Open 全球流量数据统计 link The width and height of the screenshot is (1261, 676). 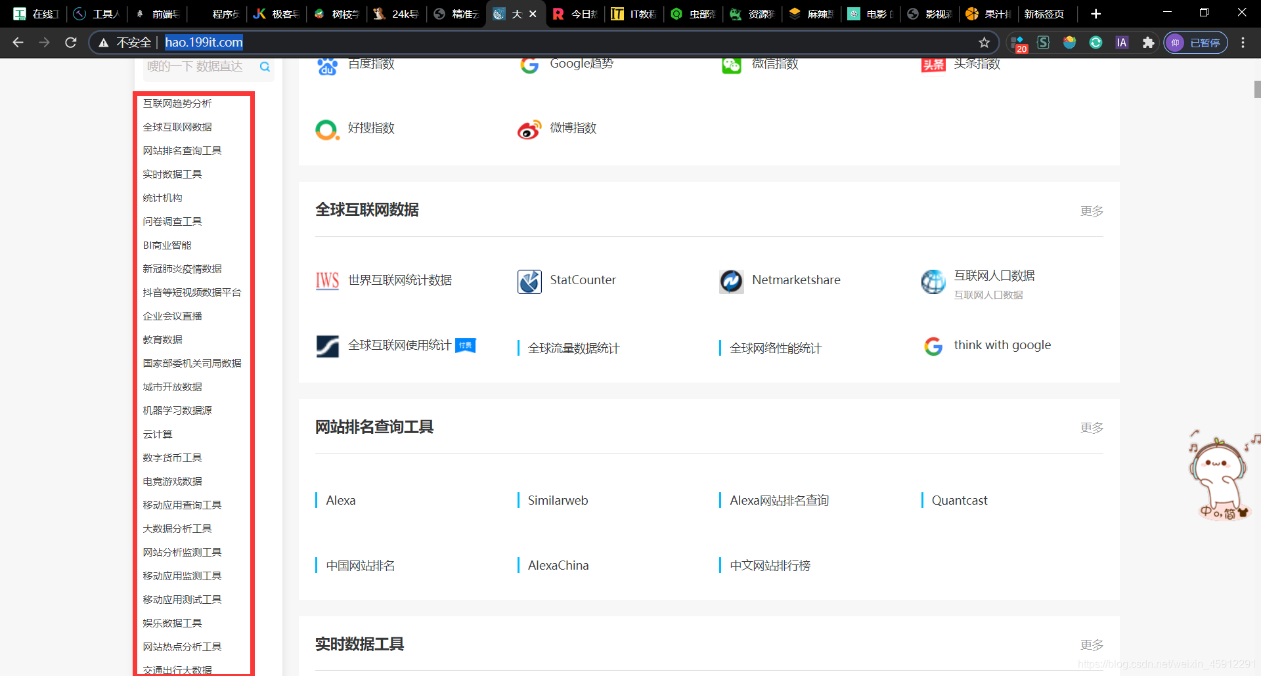(573, 349)
